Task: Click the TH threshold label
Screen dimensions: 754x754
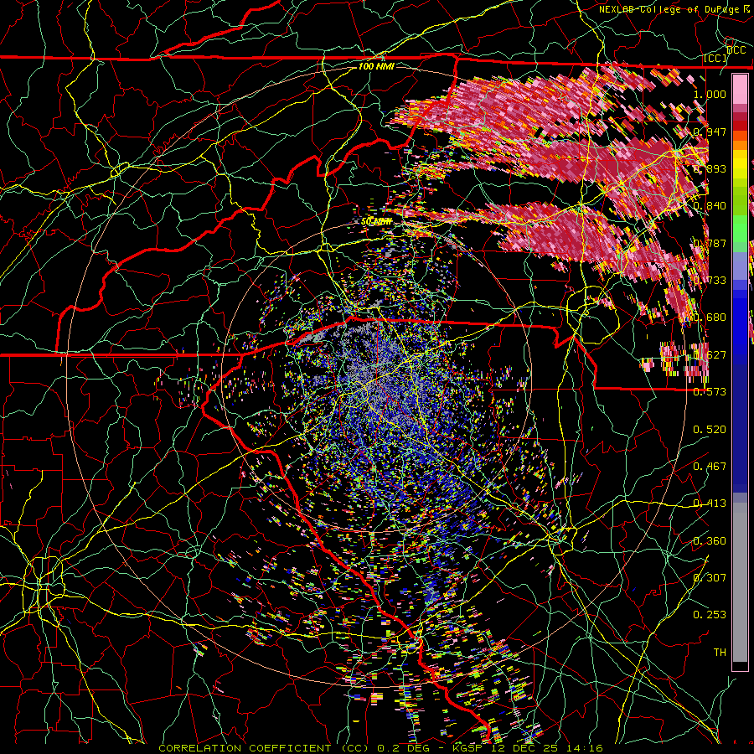Action: (720, 652)
